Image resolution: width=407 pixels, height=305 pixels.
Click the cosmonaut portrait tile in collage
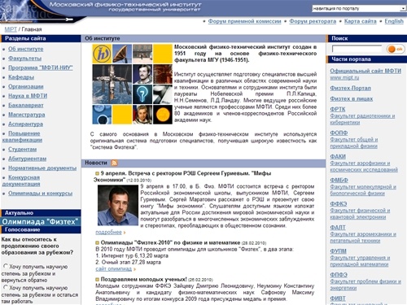[x=142, y=115]
